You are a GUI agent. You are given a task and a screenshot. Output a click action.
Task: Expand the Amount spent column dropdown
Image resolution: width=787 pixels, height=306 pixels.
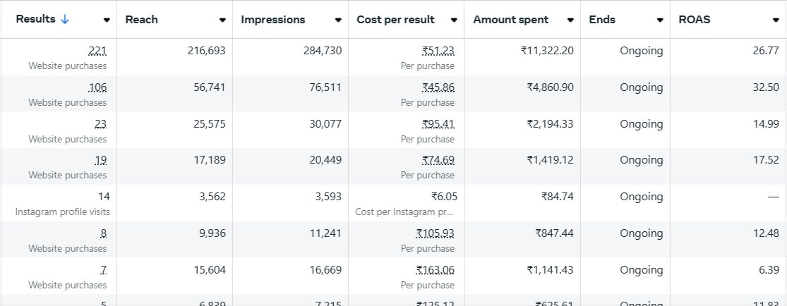pyautogui.click(x=570, y=20)
